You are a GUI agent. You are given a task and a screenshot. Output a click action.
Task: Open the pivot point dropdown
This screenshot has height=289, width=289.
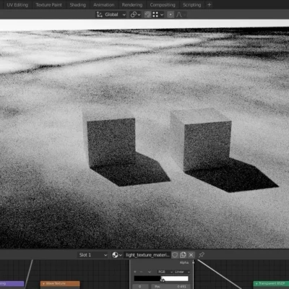coord(136,14)
